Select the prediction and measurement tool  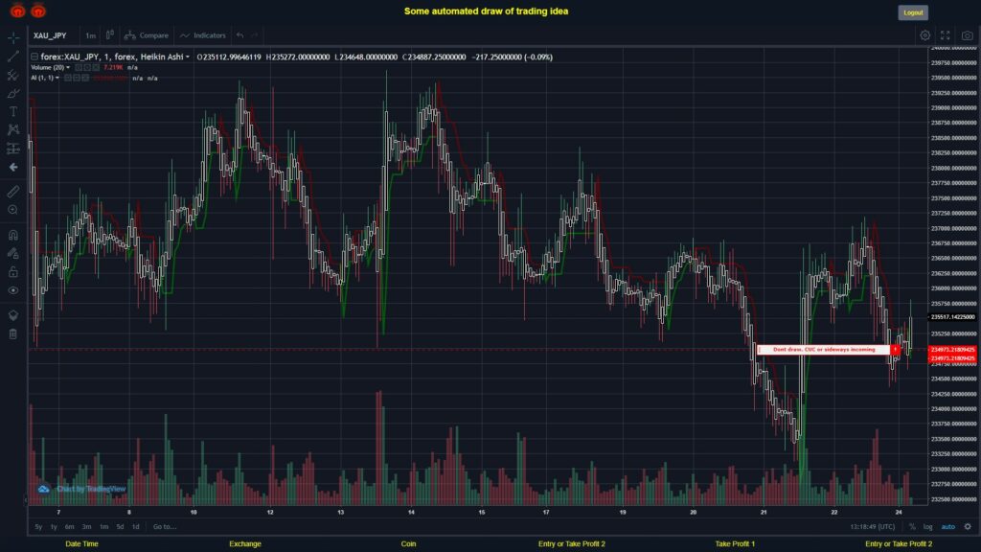[13, 149]
